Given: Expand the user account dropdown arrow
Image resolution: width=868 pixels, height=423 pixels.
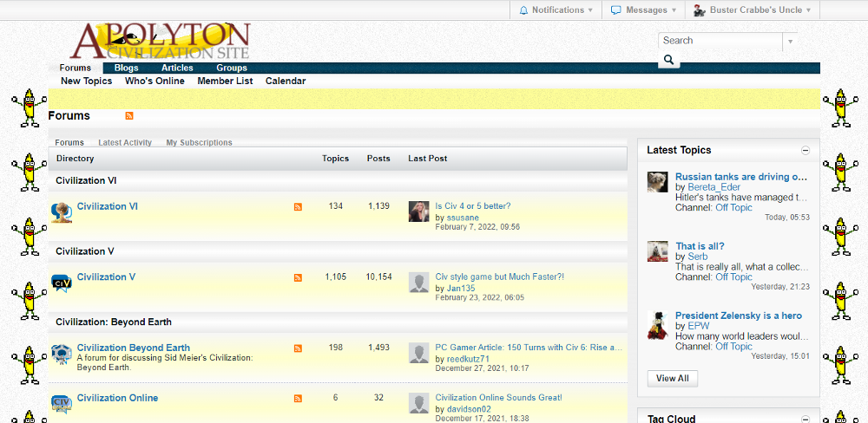Looking at the screenshot, I should coord(808,10).
